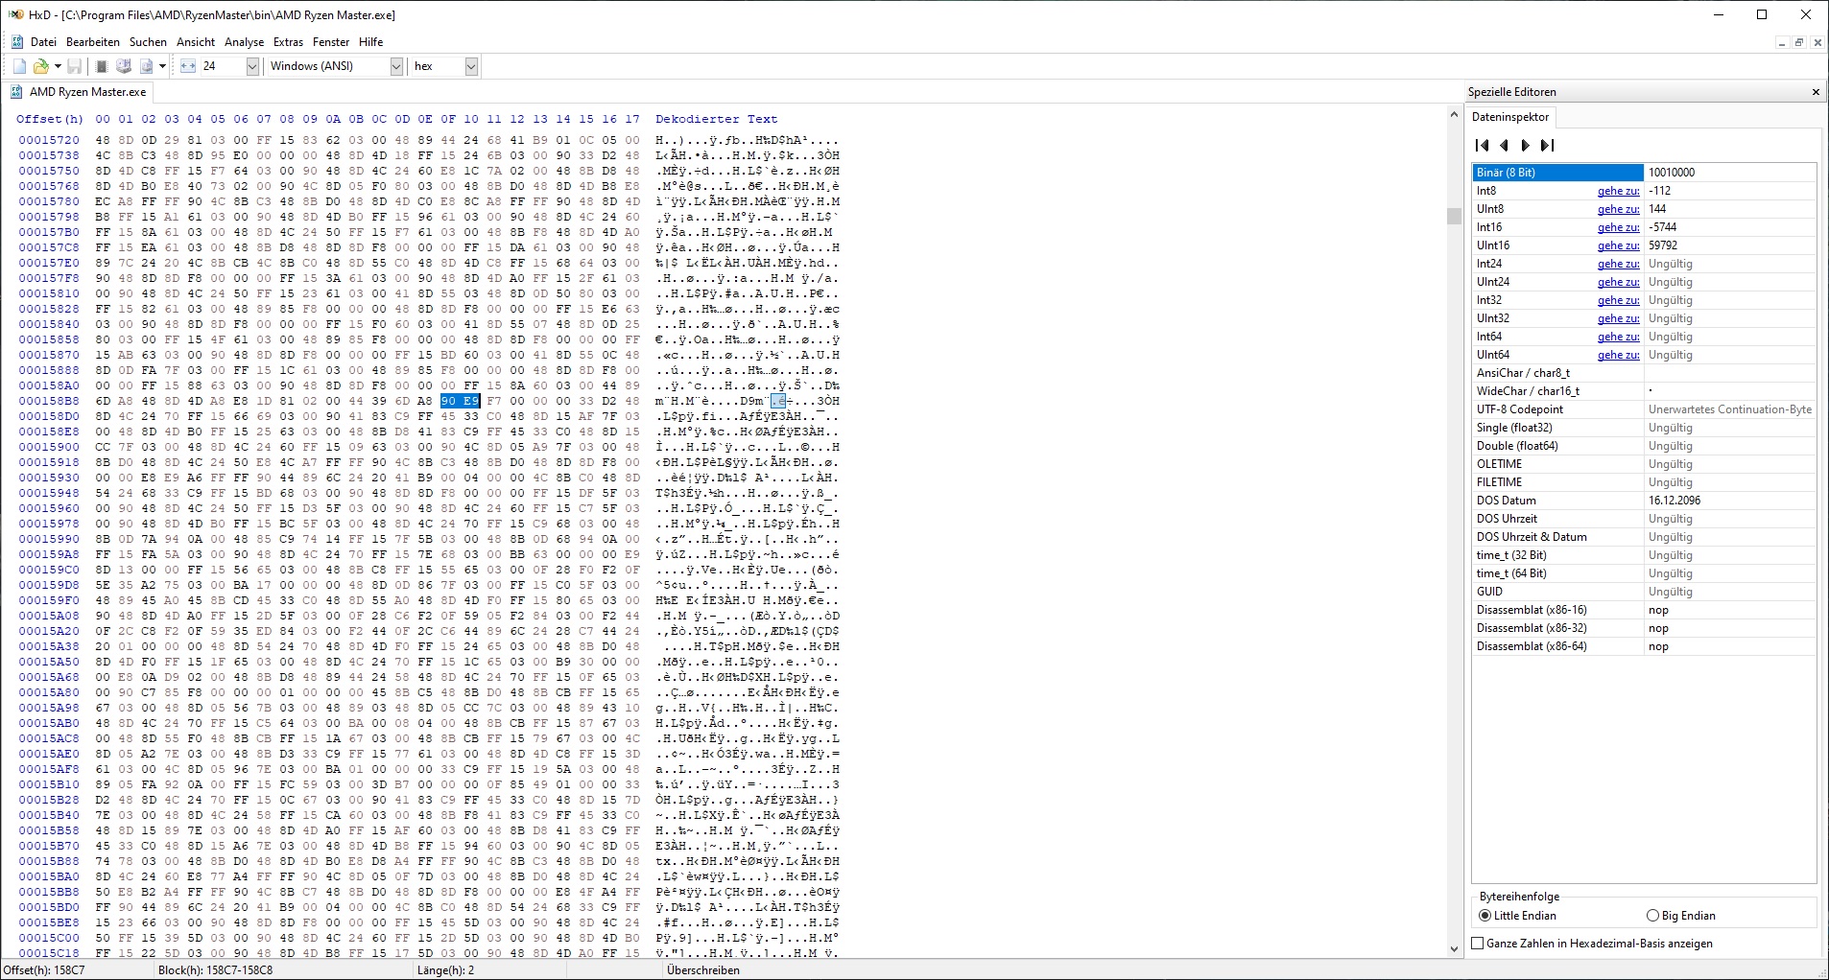Open a disk with the drive icon

click(x=124, y=66)
